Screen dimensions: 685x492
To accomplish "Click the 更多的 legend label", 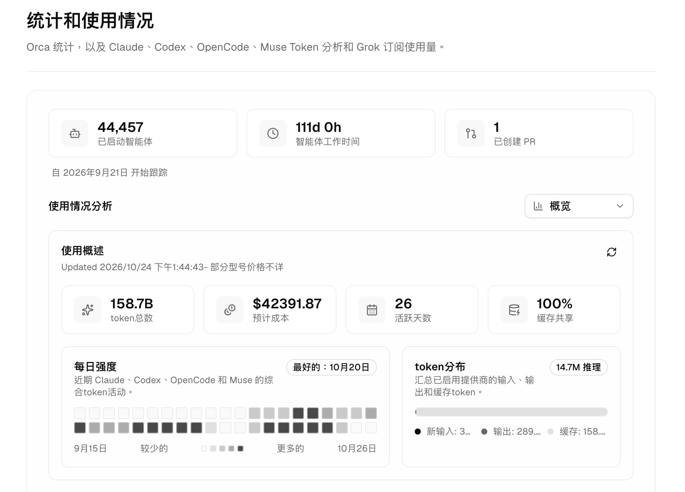I will click(290, 449).
